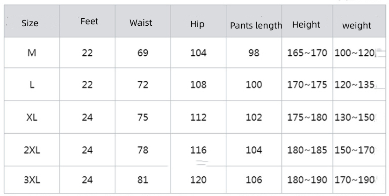Select the Waist column header
389x196 pixels.
pyautogui.click(x=141, y=22)
